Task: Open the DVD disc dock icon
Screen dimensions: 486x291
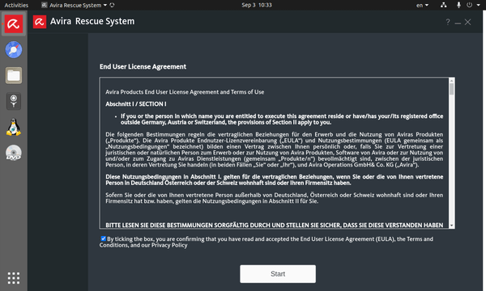Action: tap(14, 153)
